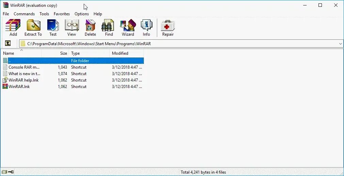This screenshot has height=176, width=344.
Task: Click the Console RAR manual file icon
Action: coord(5,67)
